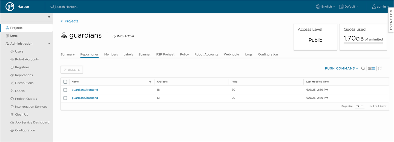This screenshot has width=394, height=142.
Task: Click the Users icon in the sidebar
Action: 12,52
